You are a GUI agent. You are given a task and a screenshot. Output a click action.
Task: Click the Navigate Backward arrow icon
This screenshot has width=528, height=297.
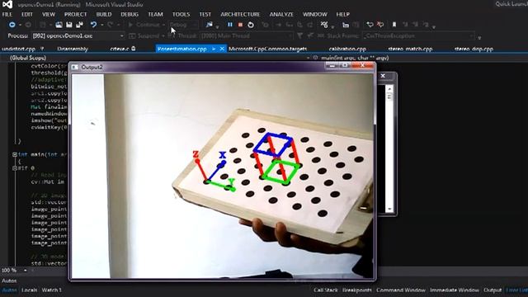pos(12,25)
